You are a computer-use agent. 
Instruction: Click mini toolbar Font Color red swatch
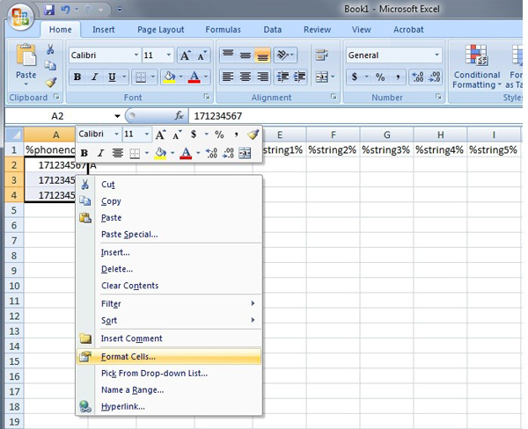coord(186,154)
